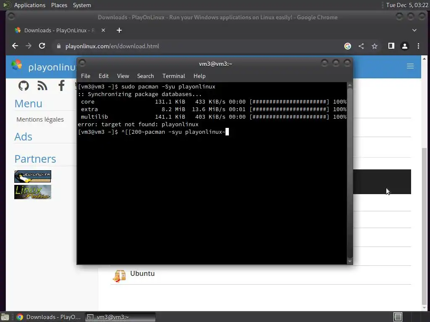430x322 pixels.
Task: View site info via lock icon
Action: (59, 46)
